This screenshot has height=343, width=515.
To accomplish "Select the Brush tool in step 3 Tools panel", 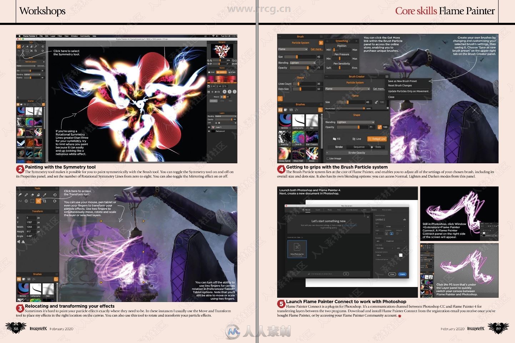I will click(20, 195).
